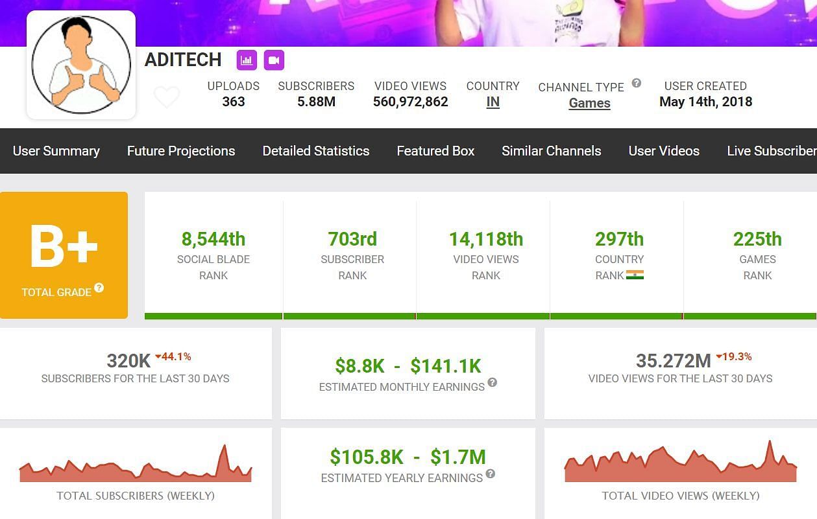This screenshot has height=519, width=817.
Task: Open the User Summary tab
Action: pos(56,151)
